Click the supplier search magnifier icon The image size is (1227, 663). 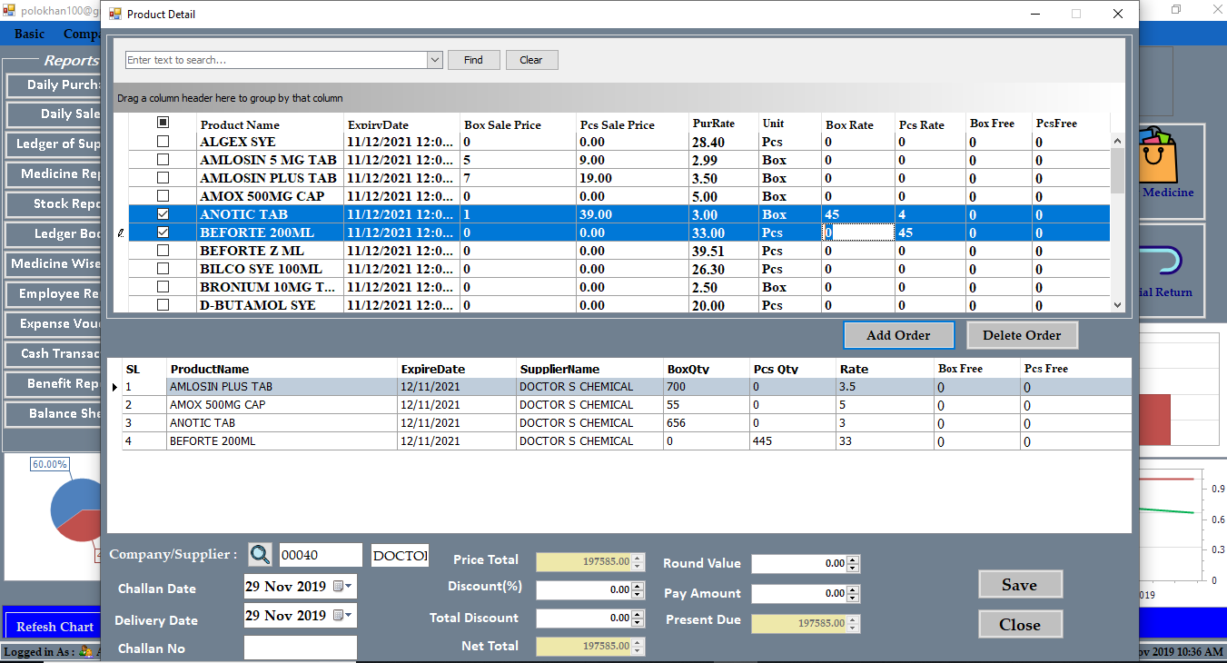click(260, 555)
